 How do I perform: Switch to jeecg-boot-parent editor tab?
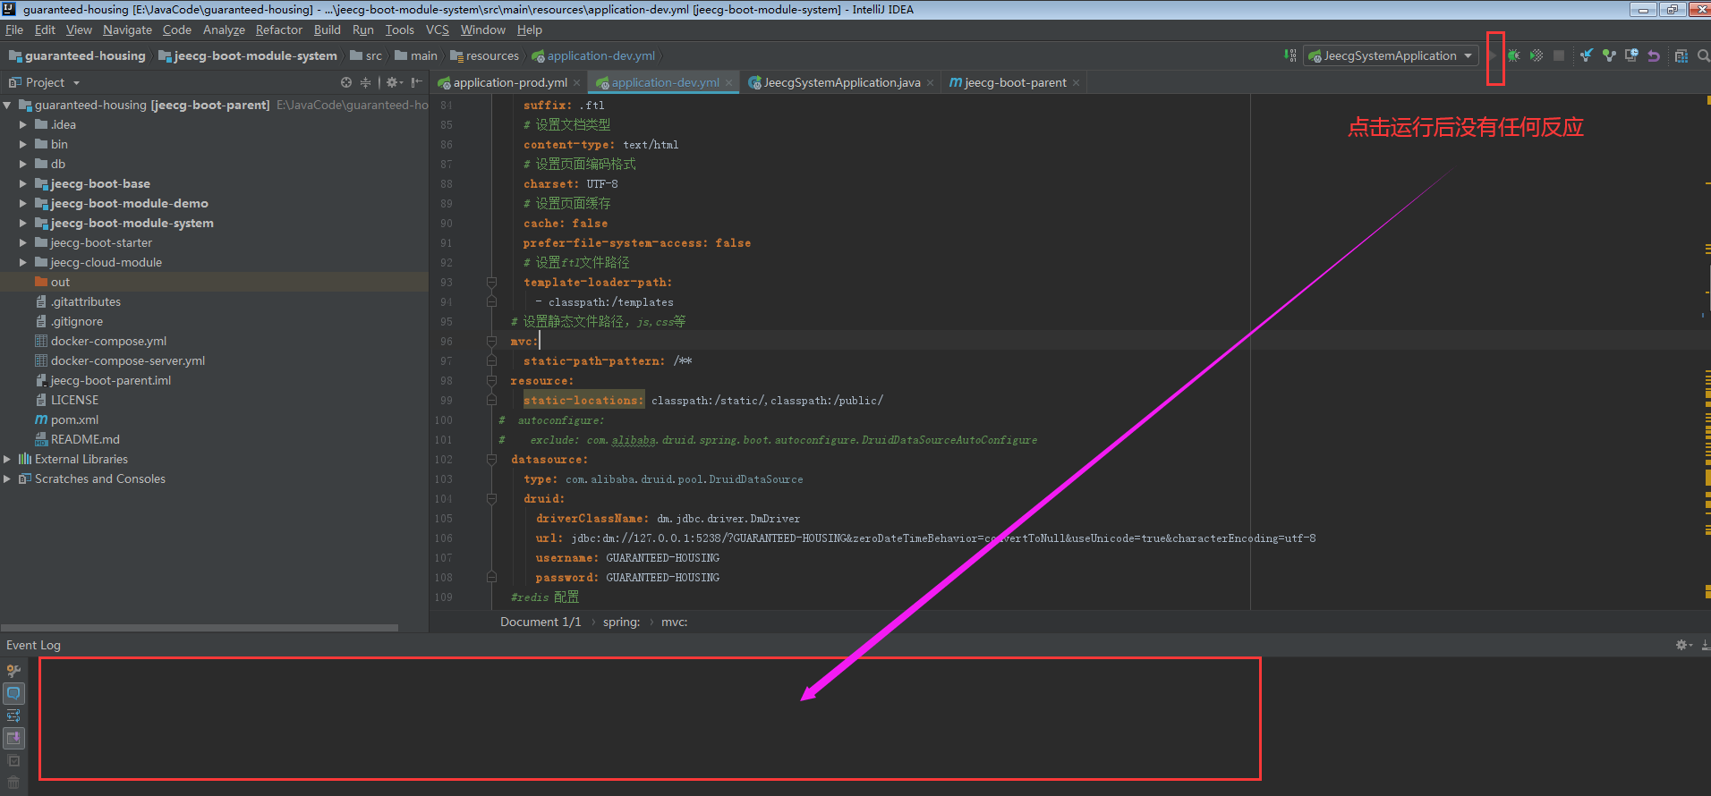point(1015,82)
